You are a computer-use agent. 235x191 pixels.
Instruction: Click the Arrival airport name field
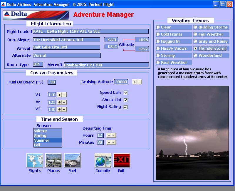tap(67, 47)
